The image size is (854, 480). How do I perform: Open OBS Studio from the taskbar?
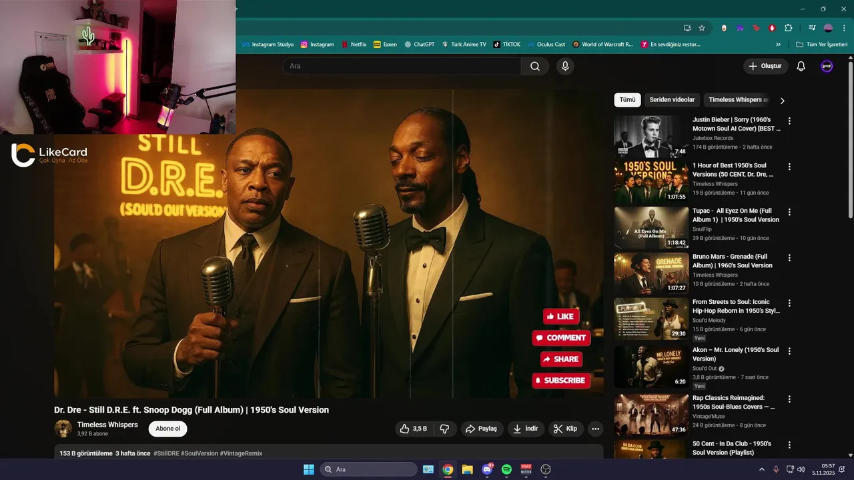[x=546, y=469]
